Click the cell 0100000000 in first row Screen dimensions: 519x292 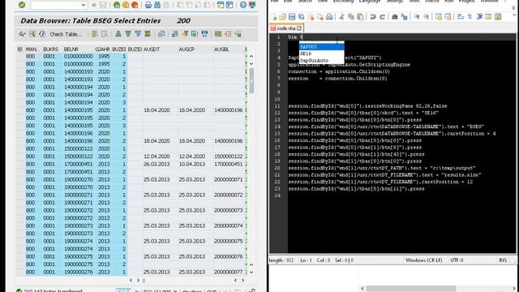(x=78, y=56)
